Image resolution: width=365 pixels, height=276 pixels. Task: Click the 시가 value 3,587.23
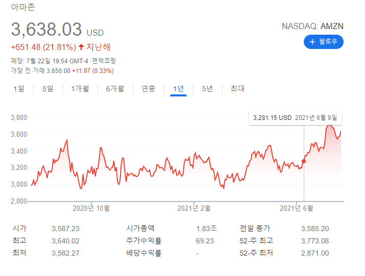(x=66, y=229)
